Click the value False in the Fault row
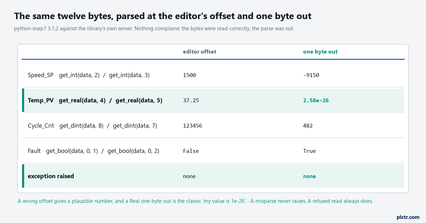The height and width of the screenshot is (223, 426). pyautogui.click(x=191, y=151)
